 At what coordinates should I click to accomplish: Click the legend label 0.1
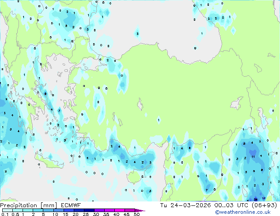[5, 214]
